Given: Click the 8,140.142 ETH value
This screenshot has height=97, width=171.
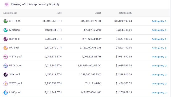Looking at the screenshot, I should tap(53, 48).
